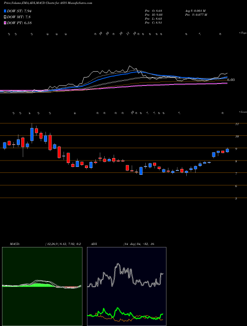
Task: Click the tallest blue candle near the 11 level
Action: click(x=32, y=134)
